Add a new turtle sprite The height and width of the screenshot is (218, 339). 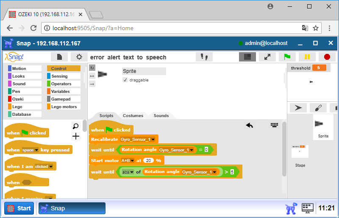point(298,108)
